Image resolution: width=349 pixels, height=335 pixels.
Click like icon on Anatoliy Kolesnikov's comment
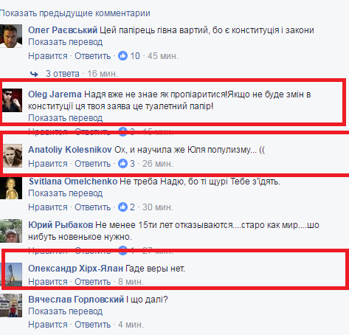coord(122,164)
